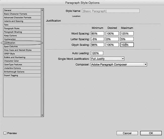This screenshot has height=139, width=164.
Task: Edit Letter Spacing Minimum field
Action: pyautogui.click(x=97, y=39)
